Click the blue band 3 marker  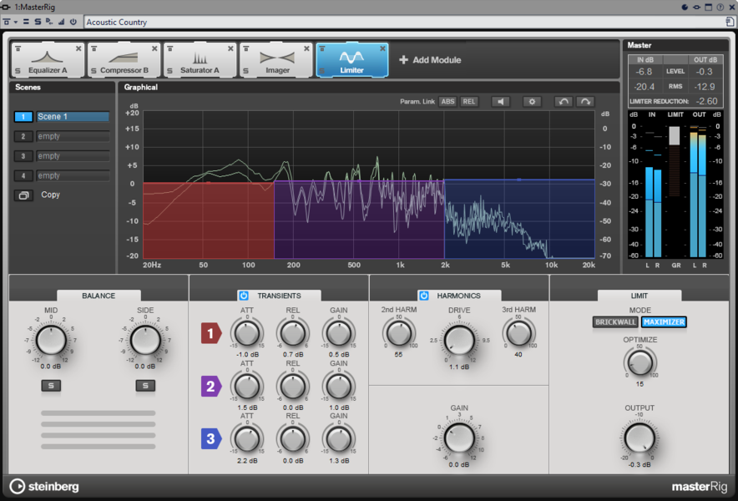(211, 439)
